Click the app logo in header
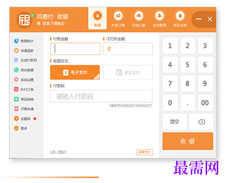The width and height of the screenshot is (228, 183). [x=24, y=20]
